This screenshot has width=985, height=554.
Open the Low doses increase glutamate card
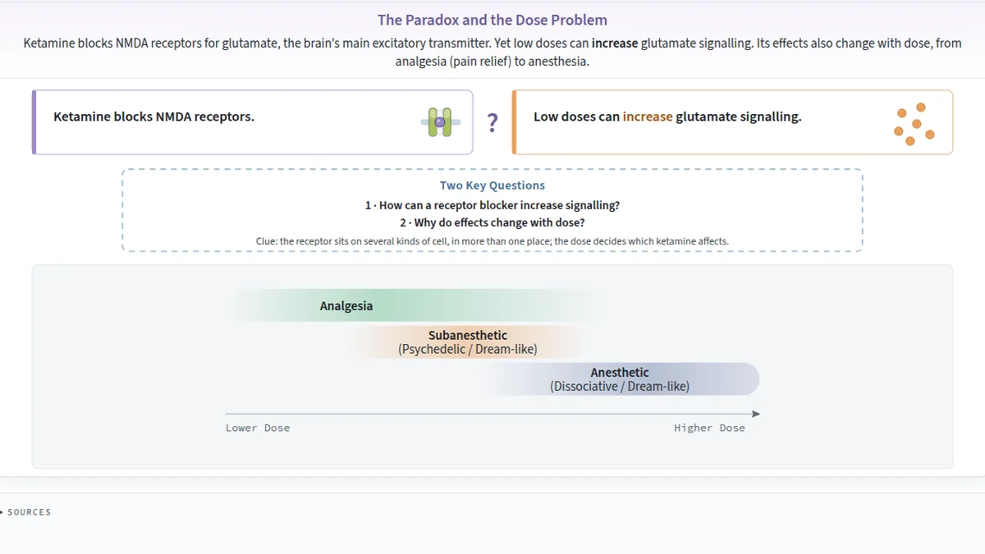tap(732, 122)
